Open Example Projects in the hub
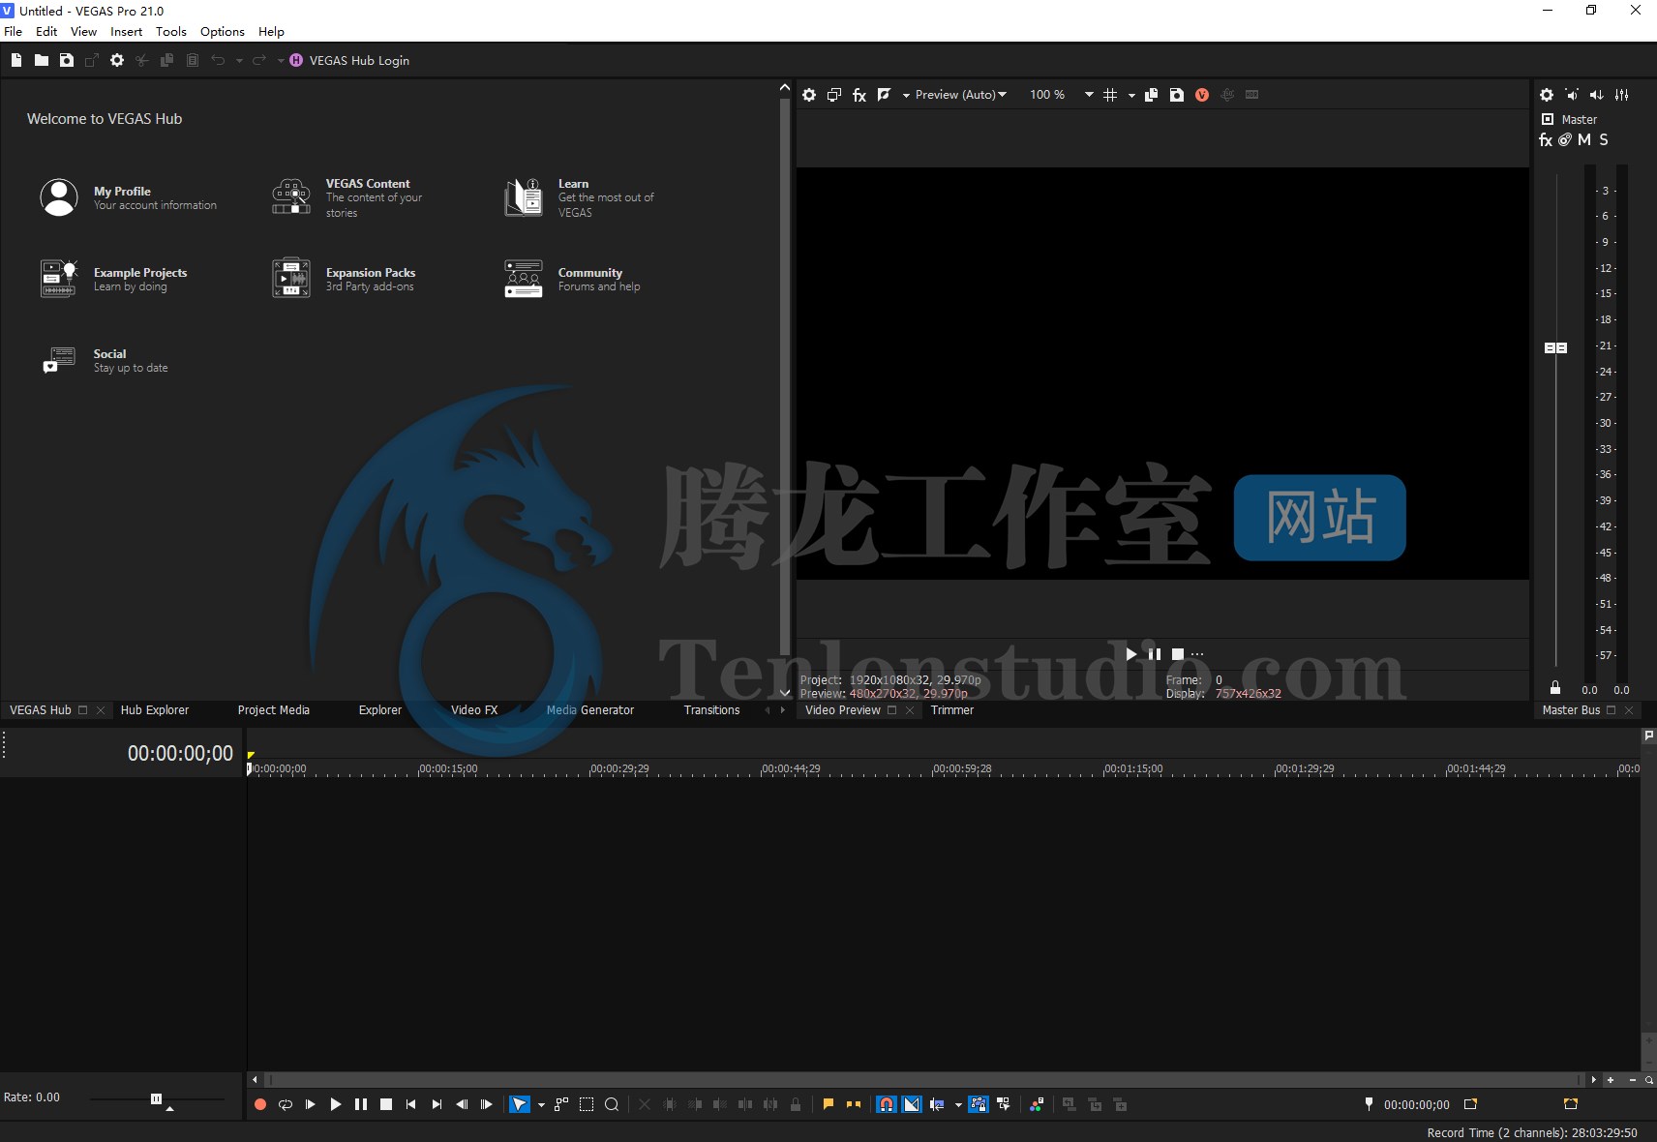The width and height of the screenshot is (1657, 1142). [114, 279]
